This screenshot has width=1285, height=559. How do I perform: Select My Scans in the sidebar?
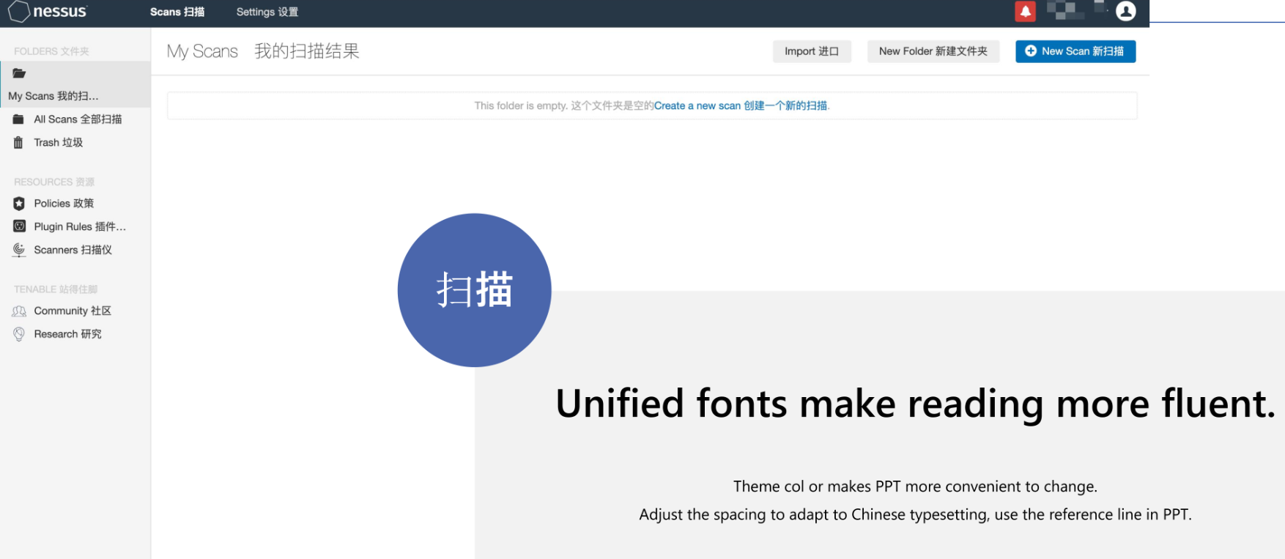coord(53,96)
